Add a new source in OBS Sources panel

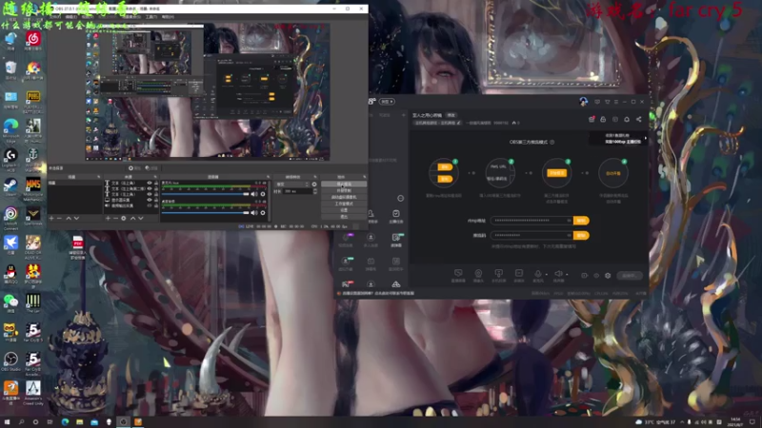coord(108,219)
